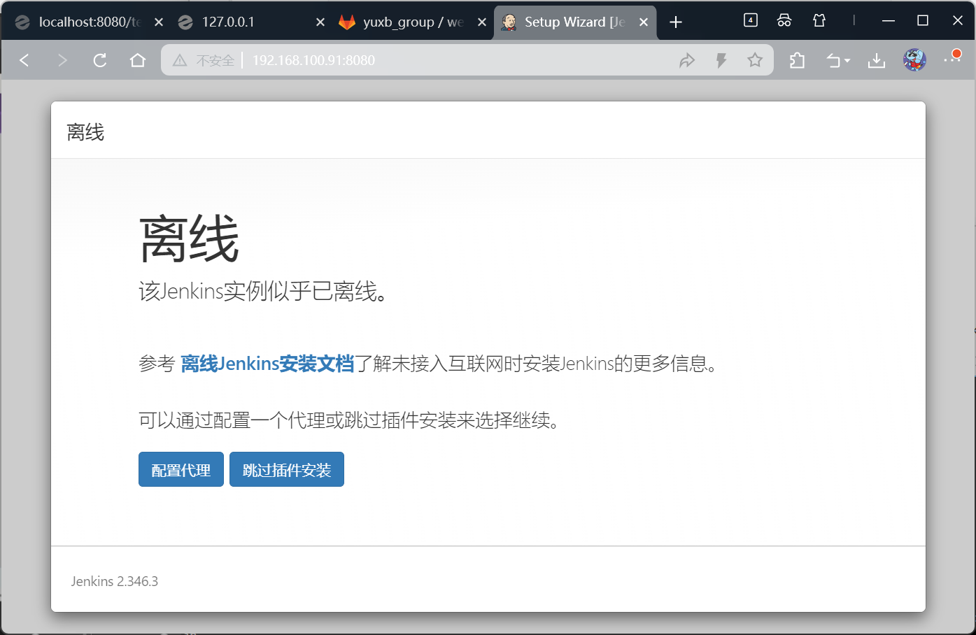Open the user profile avatar
The height and width of the screenshot is (635, 976).
click(x=914, y=60)
